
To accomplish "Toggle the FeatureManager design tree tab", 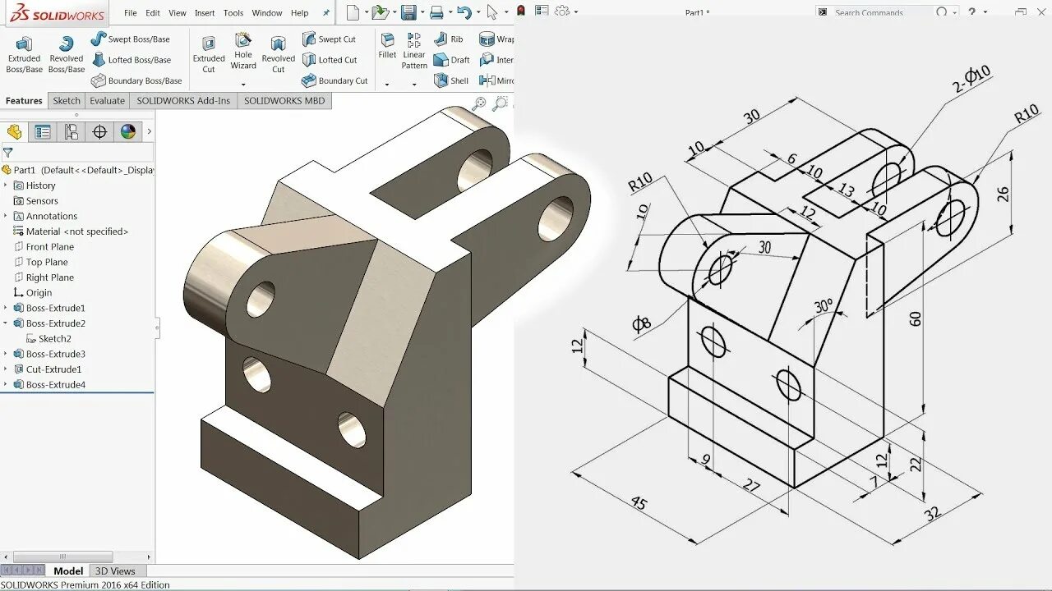I will [14, 131].
